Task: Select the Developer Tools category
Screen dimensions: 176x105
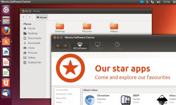Action: point(64,94)
